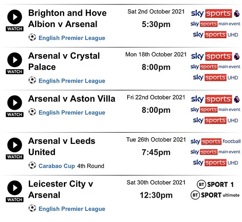Click Sky Sports Main Event logo for Aston Villa match
242x222 pixels.
215,110
